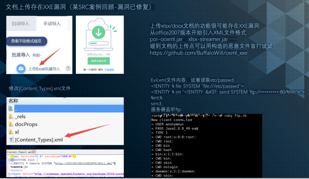Click the Evil.xml remote URL in the editor
Screen dimensions: 309x179
point(84,164)
